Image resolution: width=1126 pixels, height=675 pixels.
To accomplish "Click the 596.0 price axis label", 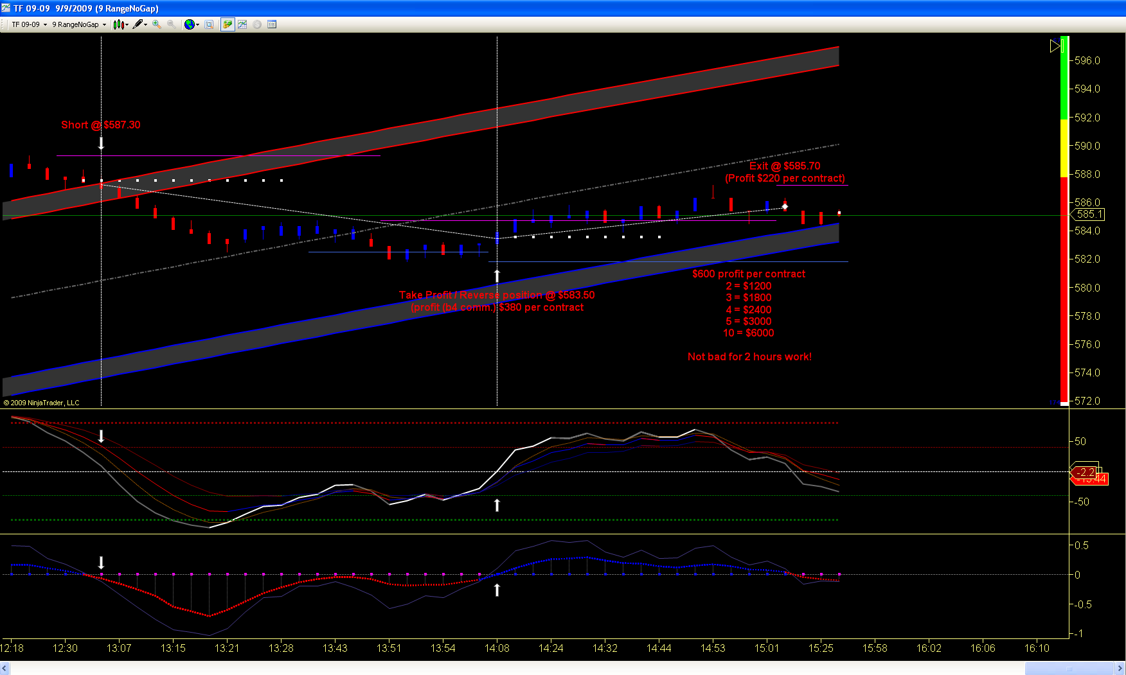I will pyautogui.click(x=1087, y=60).
